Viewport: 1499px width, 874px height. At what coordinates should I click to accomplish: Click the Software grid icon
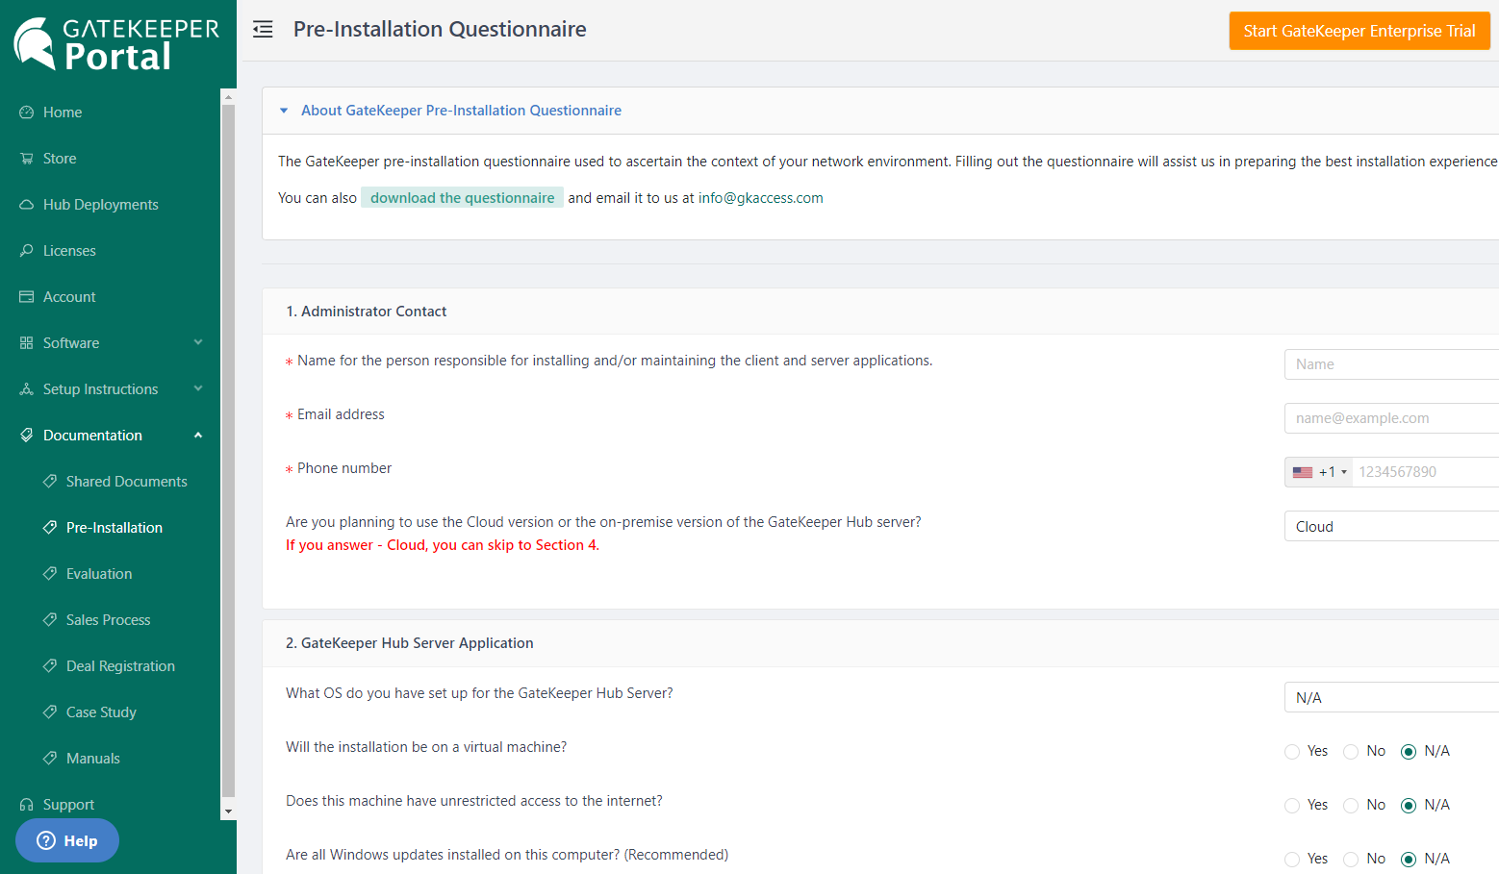point(26,342)
